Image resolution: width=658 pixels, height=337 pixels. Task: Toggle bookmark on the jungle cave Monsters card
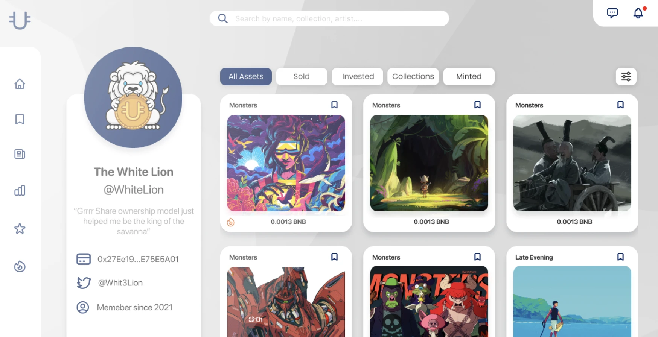click(477, 105)
